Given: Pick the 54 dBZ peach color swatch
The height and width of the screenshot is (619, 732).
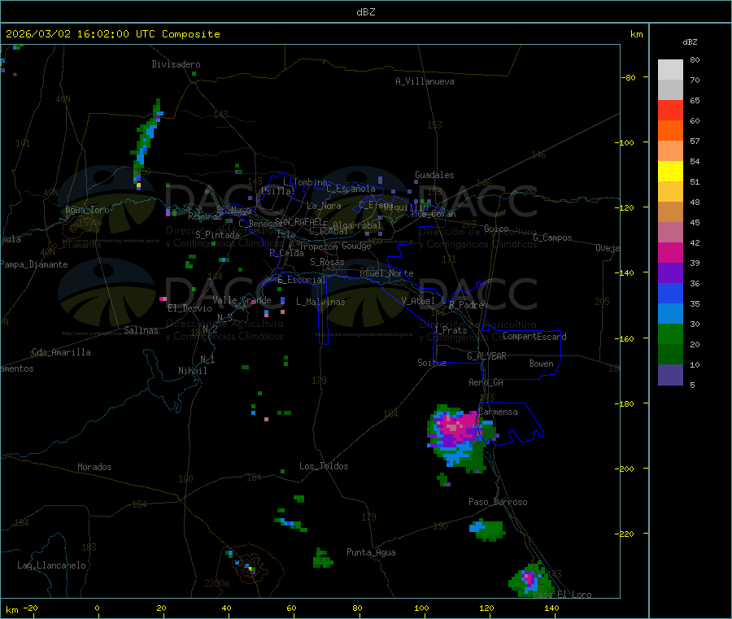Looking at the screenshot, I should pos(670,150).
